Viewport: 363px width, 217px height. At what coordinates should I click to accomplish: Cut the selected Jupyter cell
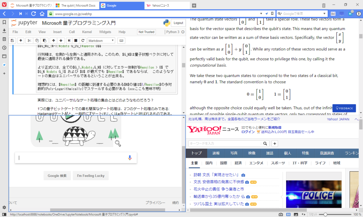coord(29,40)
